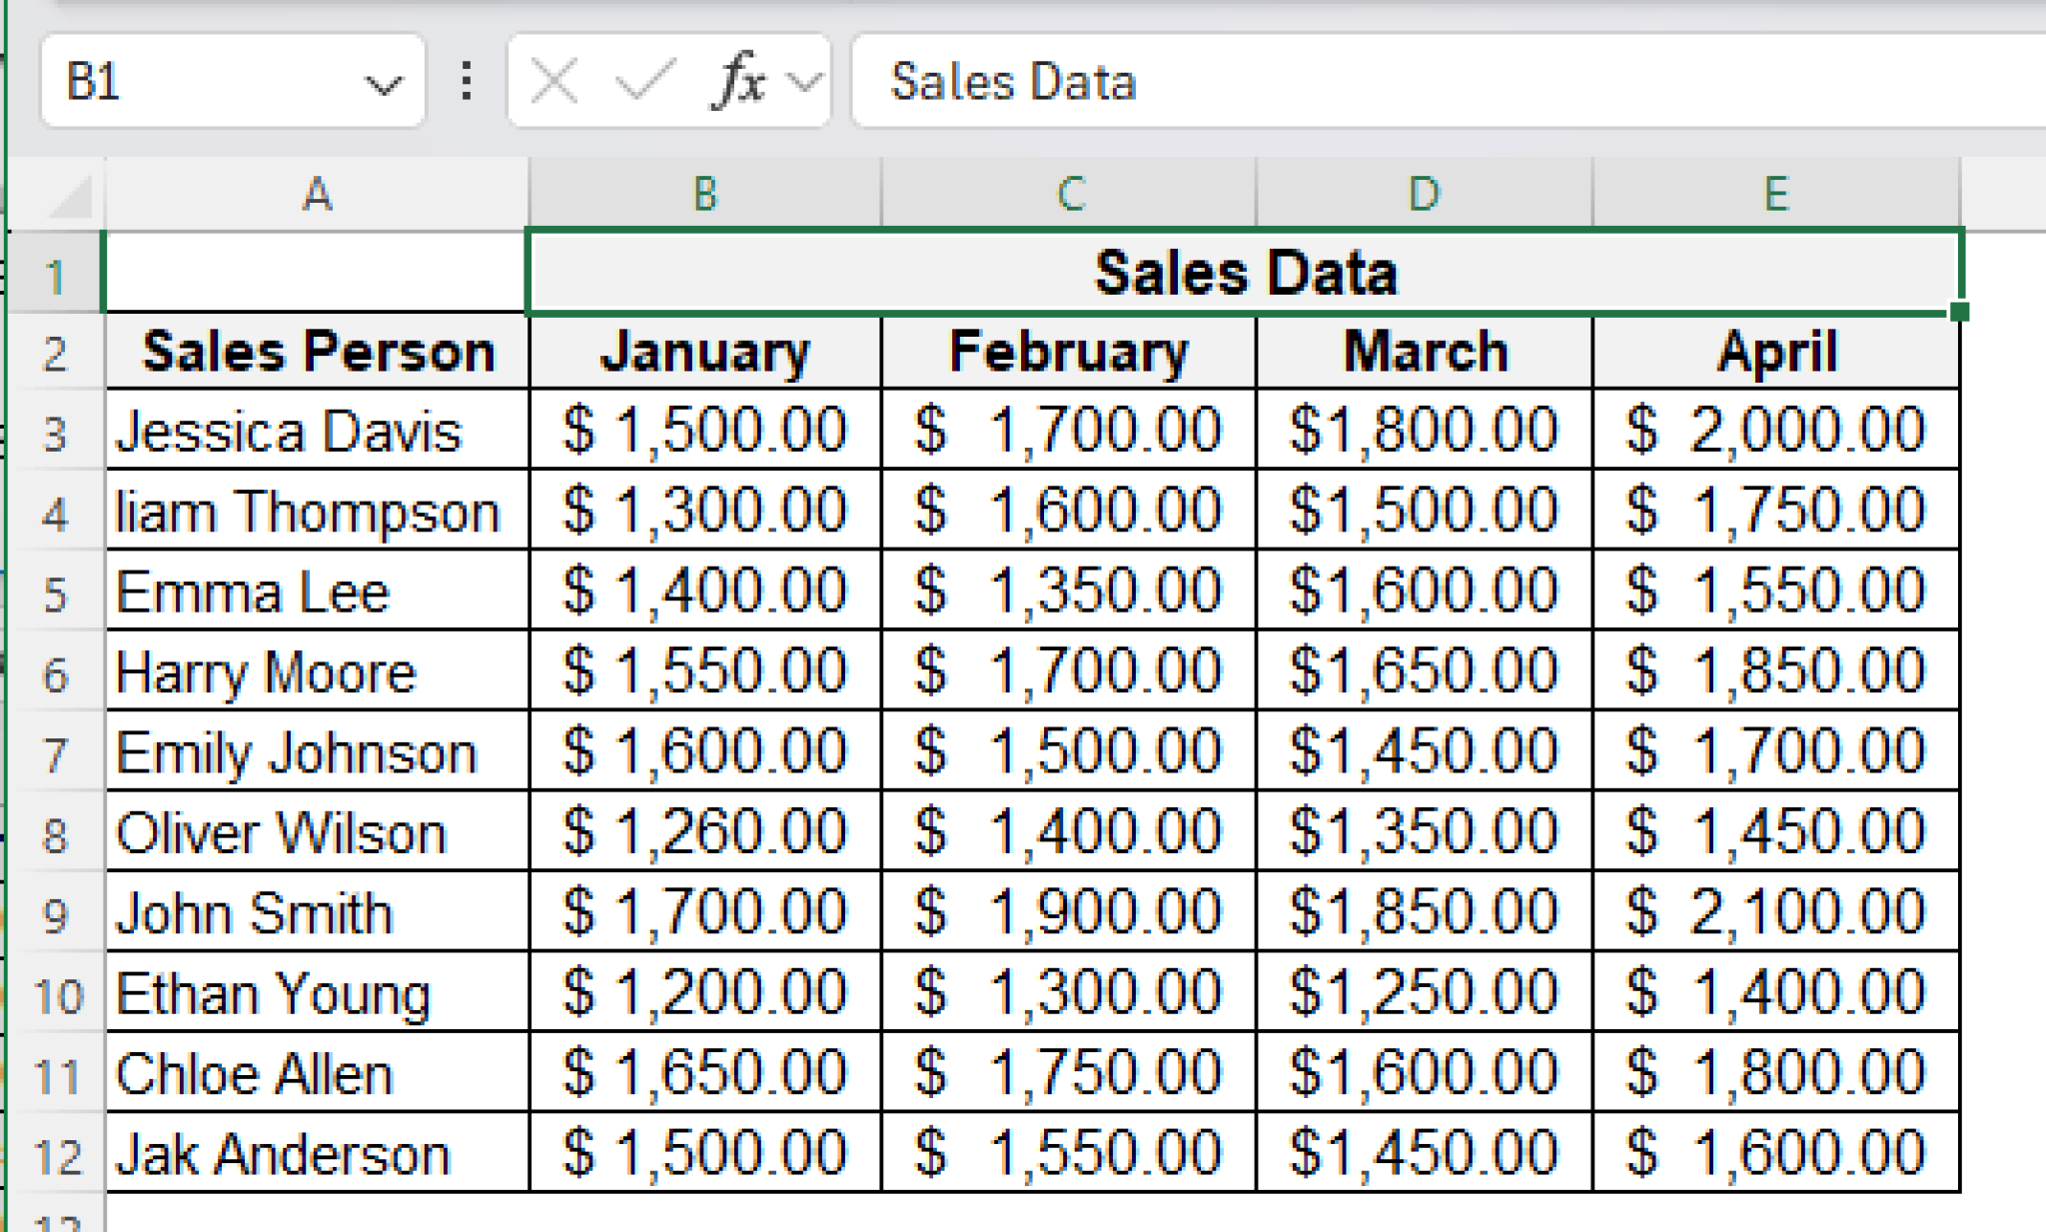Image resolution: width=2046 pixels, height=1232 pixels.
Task: Select column C header
Action: point(1070,194)
